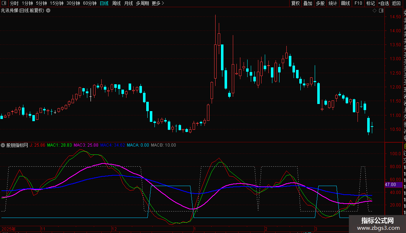Switch to 分时 intraday view
This screenshot has width=406, height=233.
[14, 3]
